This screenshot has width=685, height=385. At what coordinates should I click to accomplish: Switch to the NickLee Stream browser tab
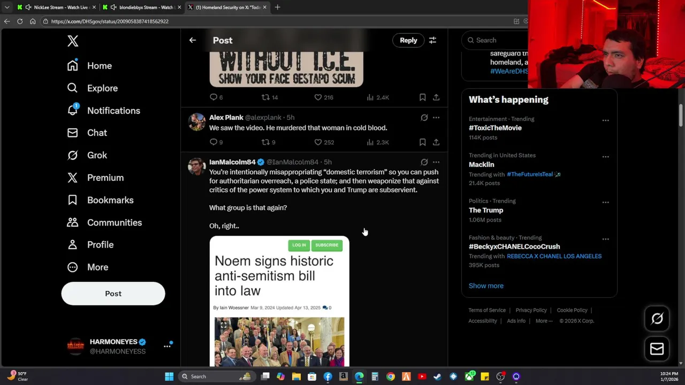tap(56, 7)
